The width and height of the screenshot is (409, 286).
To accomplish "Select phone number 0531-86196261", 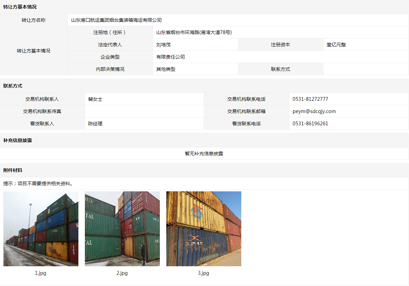I will pos(310,124).
